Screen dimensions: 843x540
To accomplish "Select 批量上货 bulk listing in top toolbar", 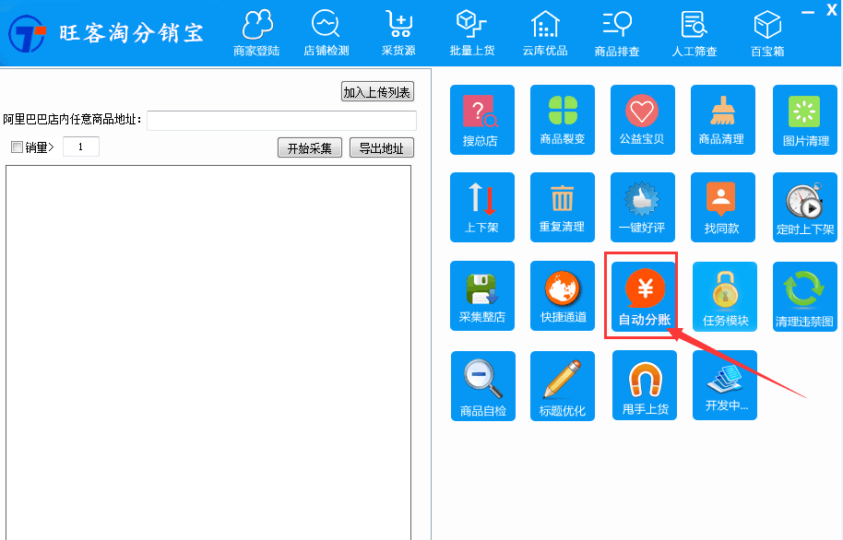I will click(x=471, y=30).
